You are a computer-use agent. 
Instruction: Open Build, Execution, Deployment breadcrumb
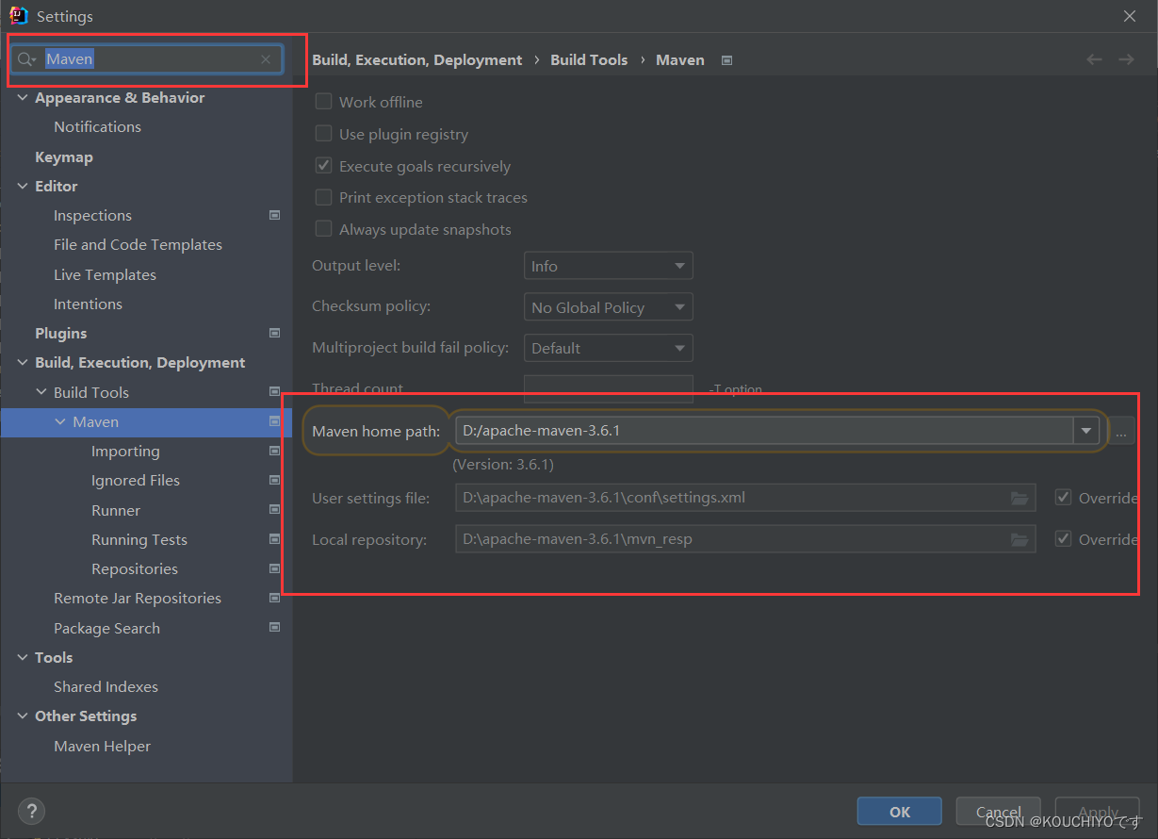click(416, 59)
